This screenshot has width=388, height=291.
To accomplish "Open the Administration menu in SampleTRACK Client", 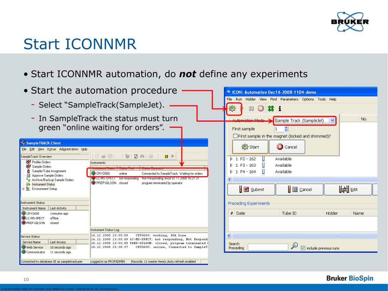I will [x=69, y=149].
